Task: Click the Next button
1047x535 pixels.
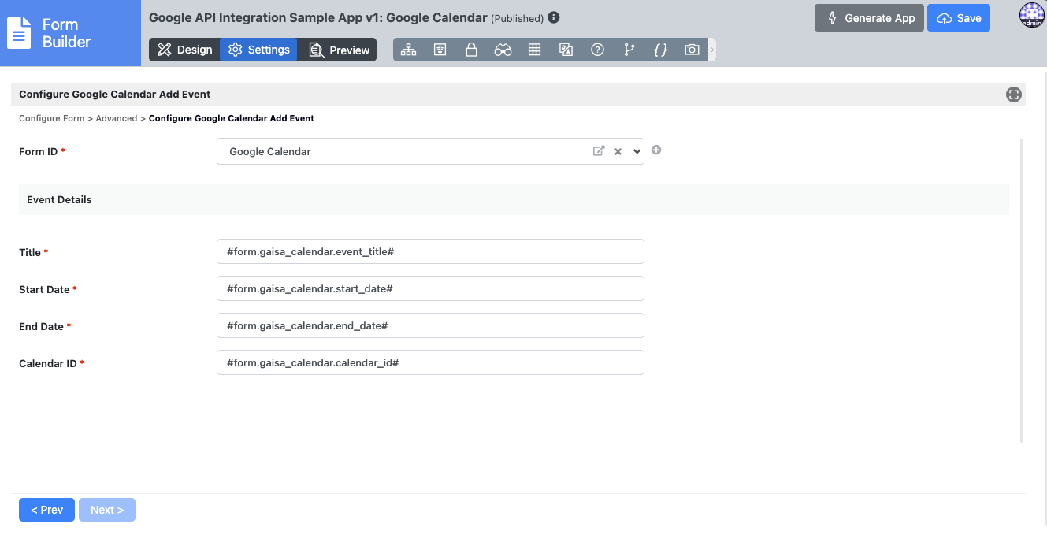Action: click(x=107, y=510)
